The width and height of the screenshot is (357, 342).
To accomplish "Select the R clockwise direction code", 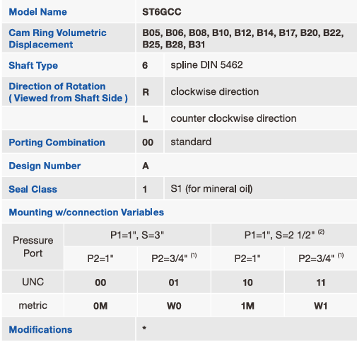I will pyautogui.click(x=146, y=92).
